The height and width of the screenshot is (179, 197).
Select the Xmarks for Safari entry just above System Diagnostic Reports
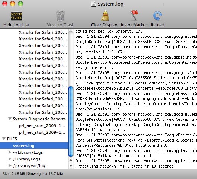pyautogui.click(x=43, y=112)
